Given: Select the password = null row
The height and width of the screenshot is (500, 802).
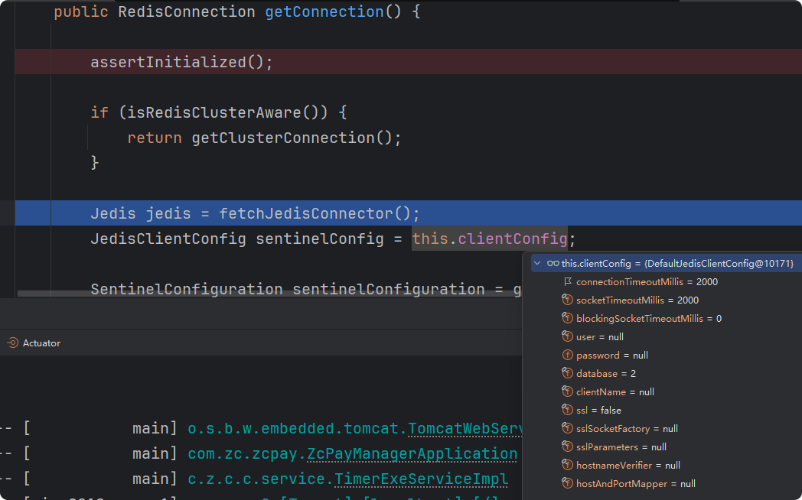Looking at the screenshot, I should (667, 355).
